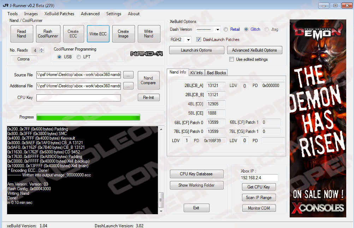Click the Create ECC button

(x=73, y=34)
